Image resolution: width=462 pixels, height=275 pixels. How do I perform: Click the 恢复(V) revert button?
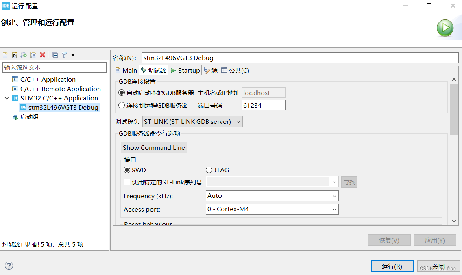pyautogui.click(x=389, y=240)
